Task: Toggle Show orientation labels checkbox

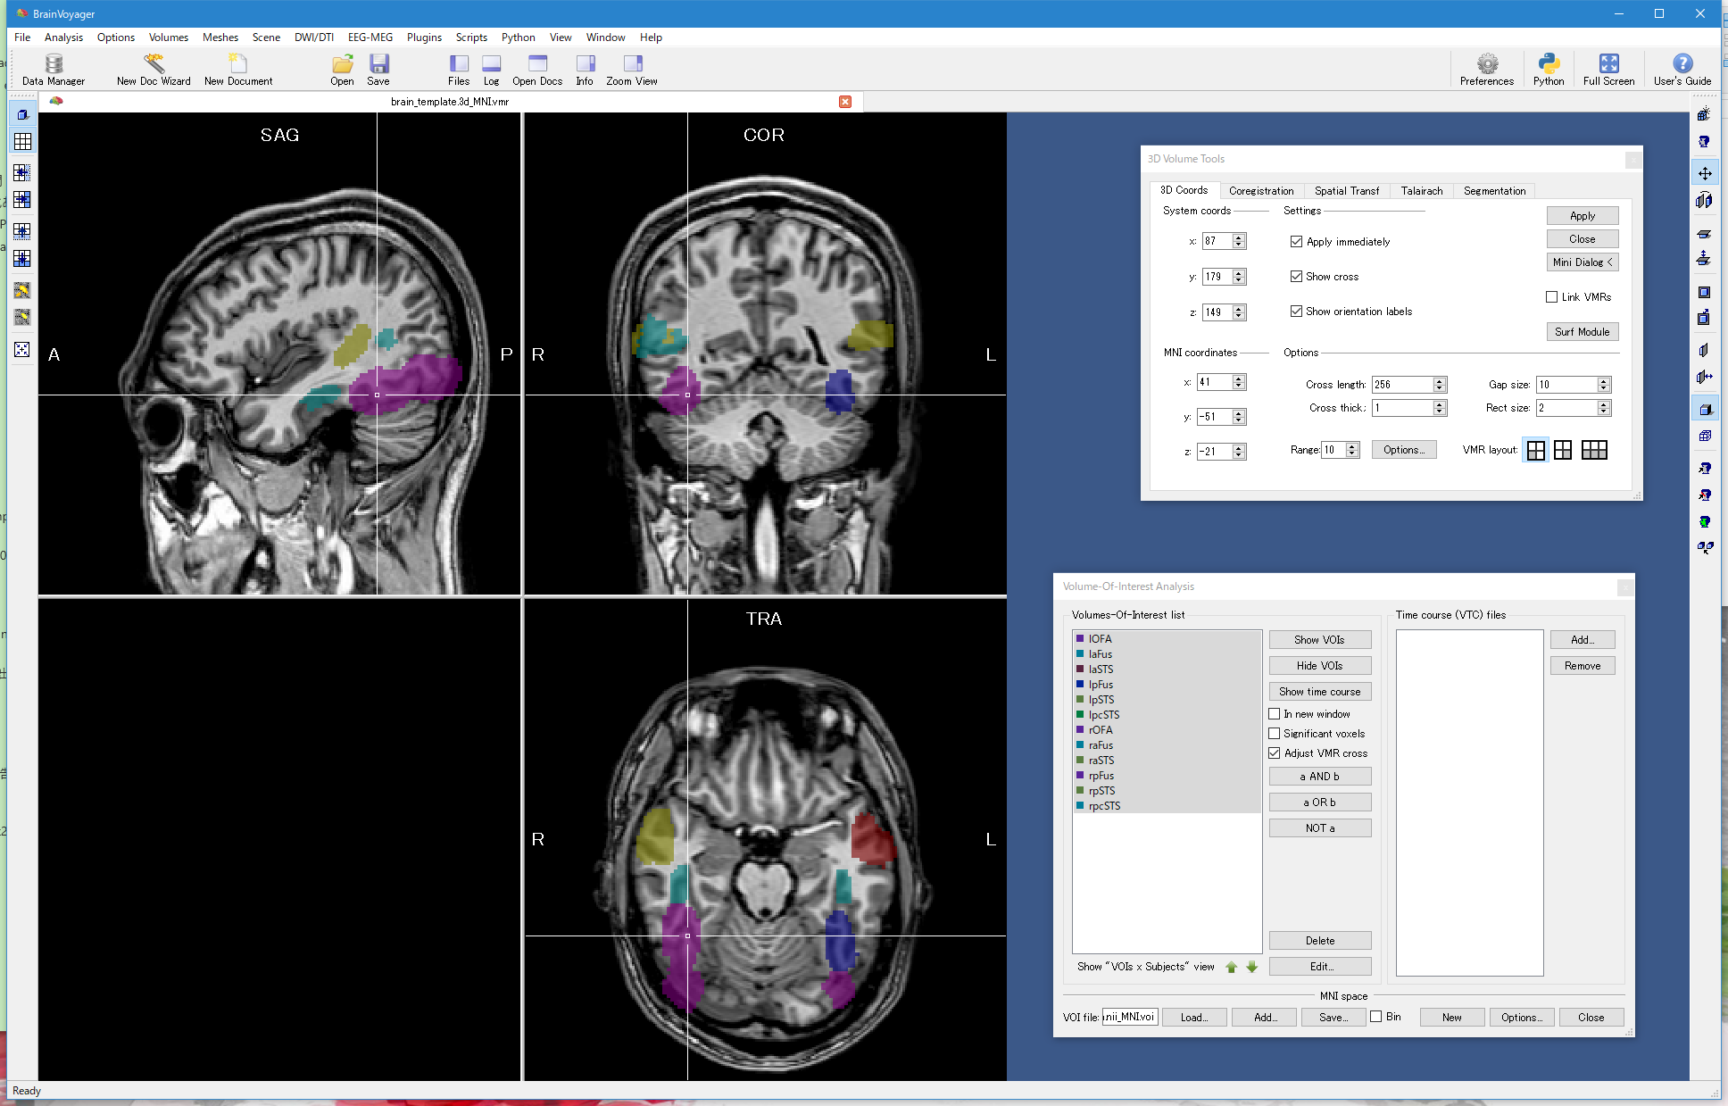Action: click(1296, 312)
